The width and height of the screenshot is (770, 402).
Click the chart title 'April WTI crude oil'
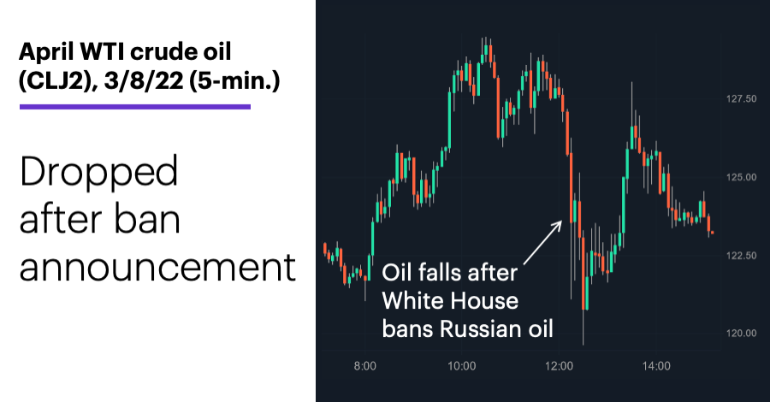(125, 51)
